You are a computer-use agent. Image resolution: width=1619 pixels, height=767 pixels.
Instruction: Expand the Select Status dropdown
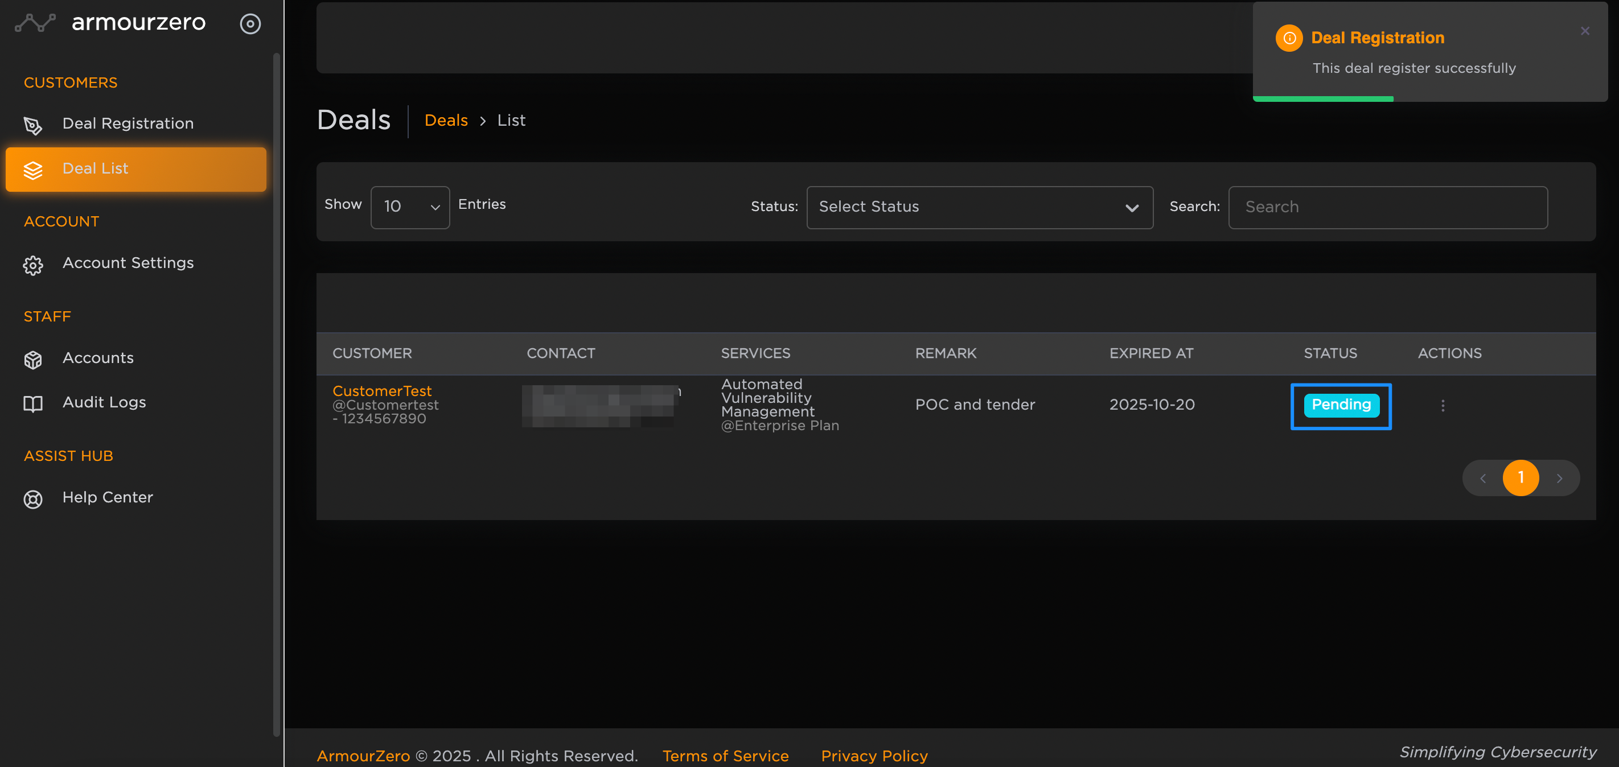(x=979, y=207)
